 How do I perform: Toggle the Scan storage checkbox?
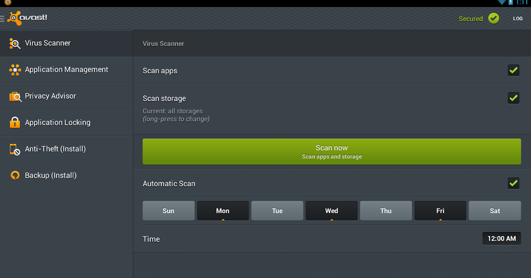click(513, 98)
